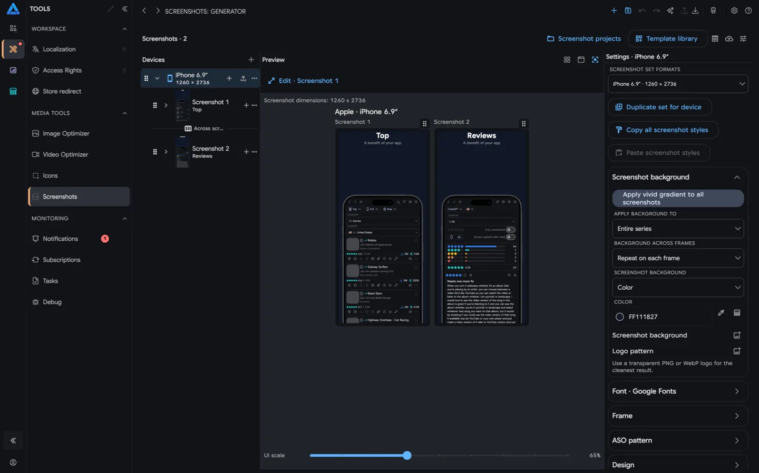Open the robot assistant icon in the top toolbar
Image resolution: width=759 pixels, height=473 pixels.
pyautogui.click(x=713, y=11)
